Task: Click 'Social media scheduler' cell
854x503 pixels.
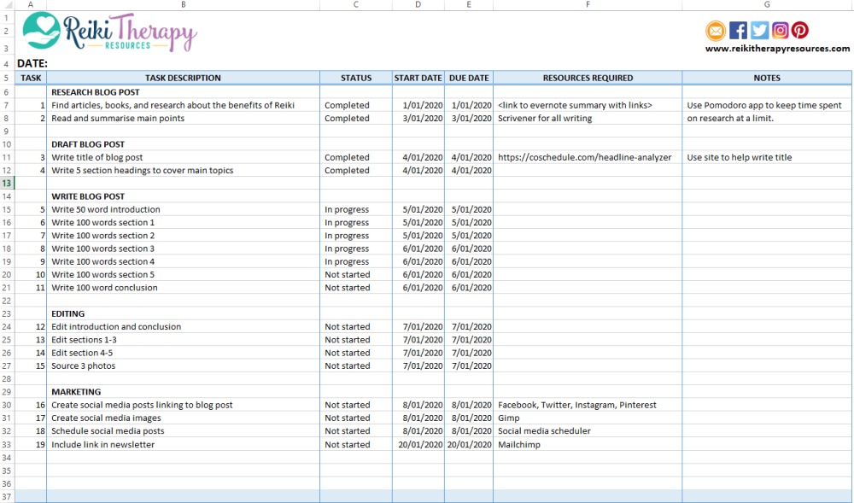Action: 588,431
